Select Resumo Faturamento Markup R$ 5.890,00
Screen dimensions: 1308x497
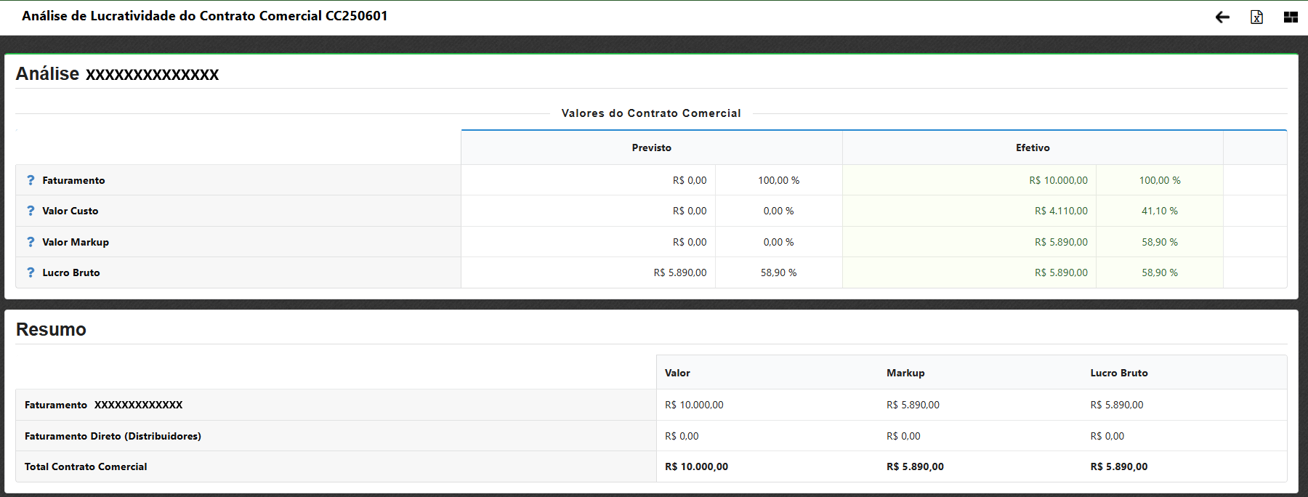click(913, 405)
